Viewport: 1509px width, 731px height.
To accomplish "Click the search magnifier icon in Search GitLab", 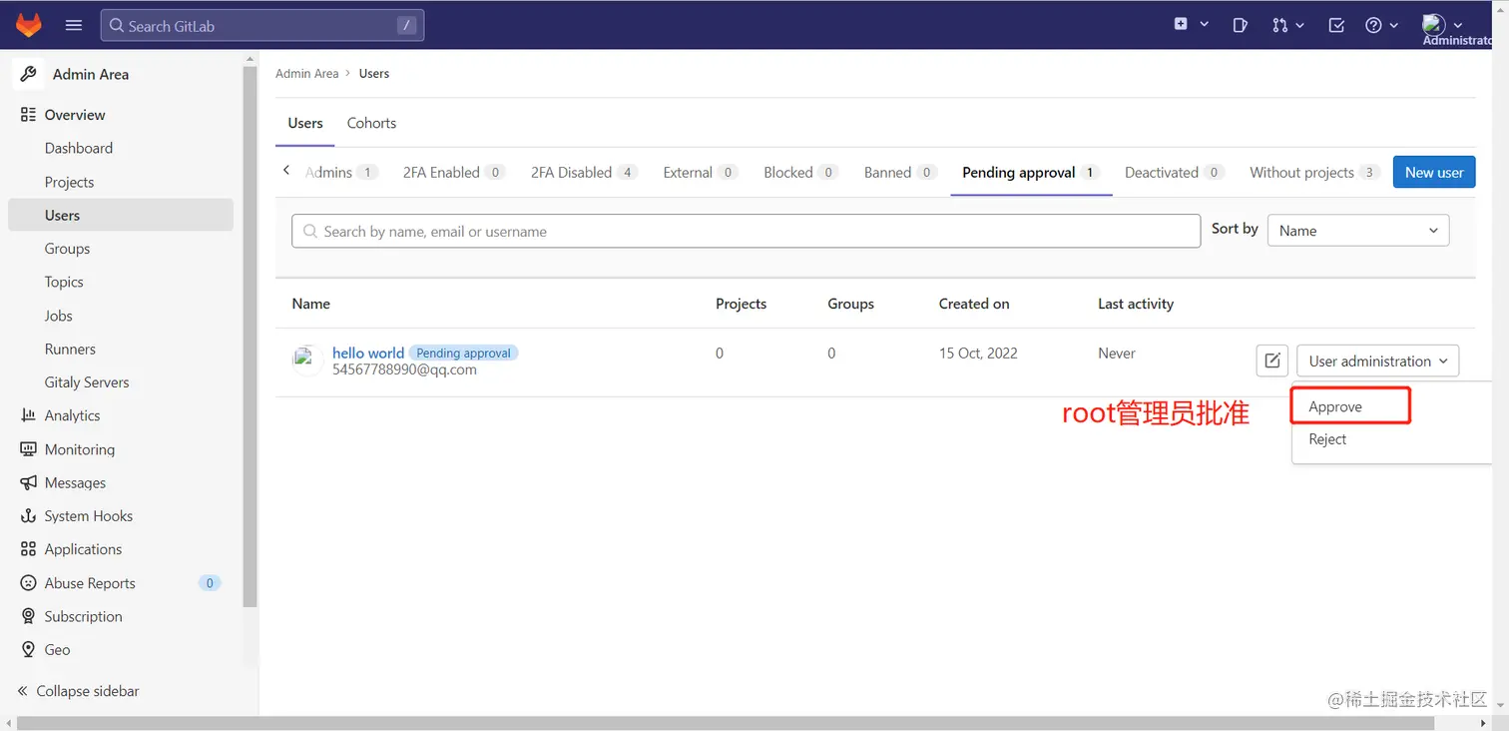I will pyautogui.click(x=116, y=26).
